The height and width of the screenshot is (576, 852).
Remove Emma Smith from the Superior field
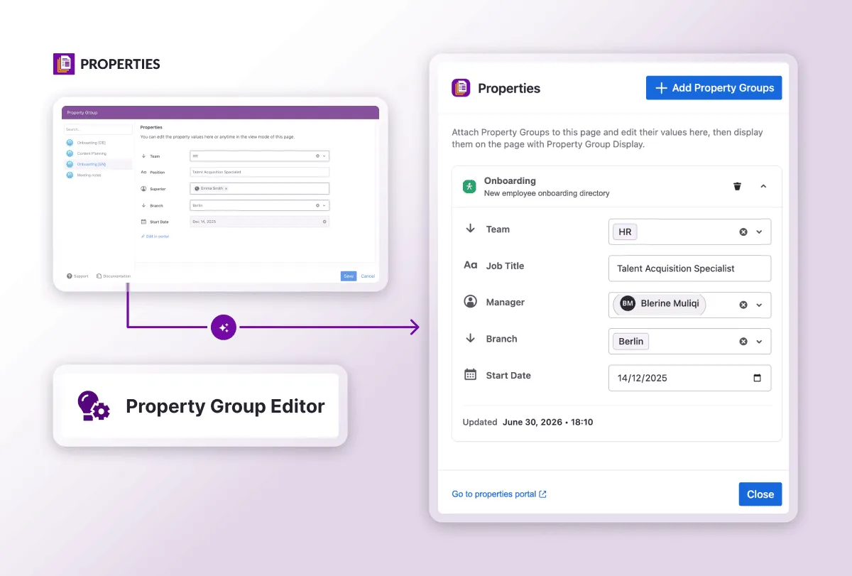[x=226, y=188]
